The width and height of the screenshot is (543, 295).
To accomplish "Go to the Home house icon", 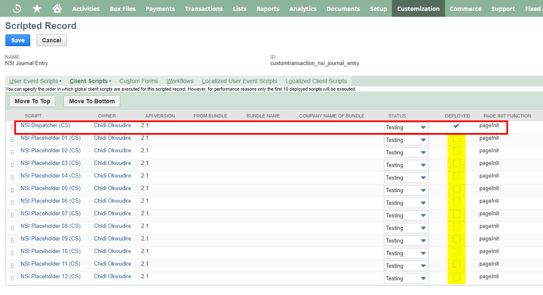I will (x=57, y=8).
